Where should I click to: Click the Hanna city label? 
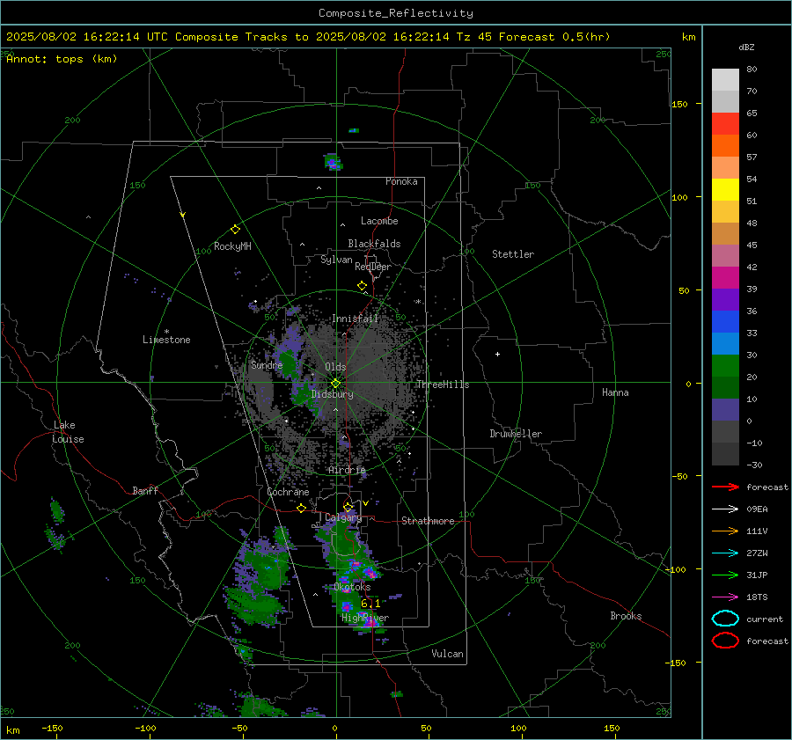(x=615, y=392)
